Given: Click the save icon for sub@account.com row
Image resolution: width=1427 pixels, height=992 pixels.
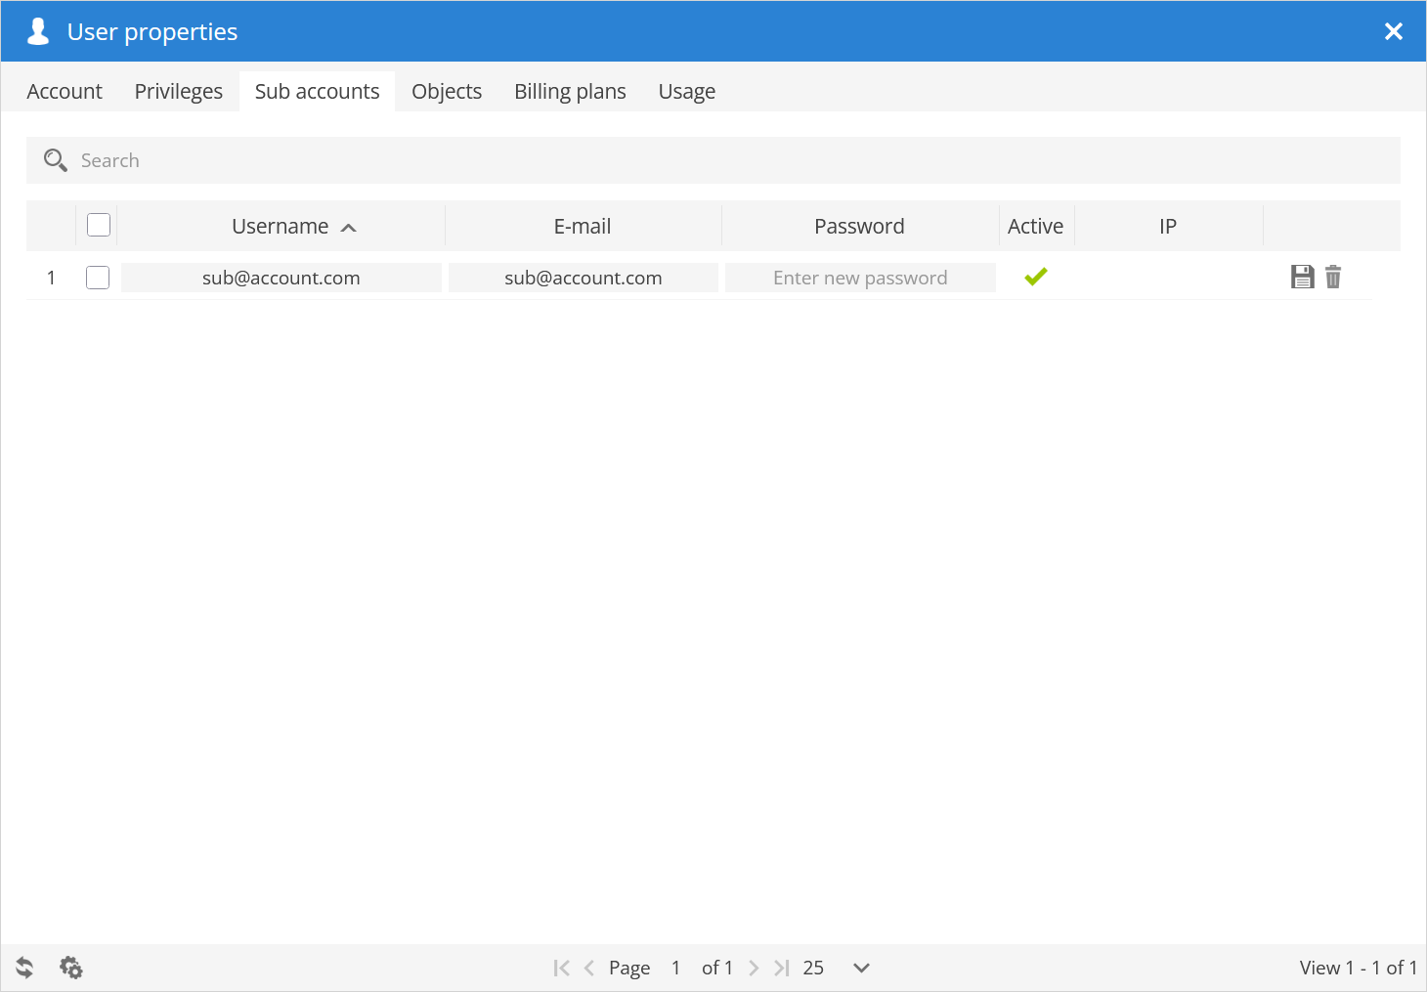Looking at the screenshot, I should (1302, 277).
